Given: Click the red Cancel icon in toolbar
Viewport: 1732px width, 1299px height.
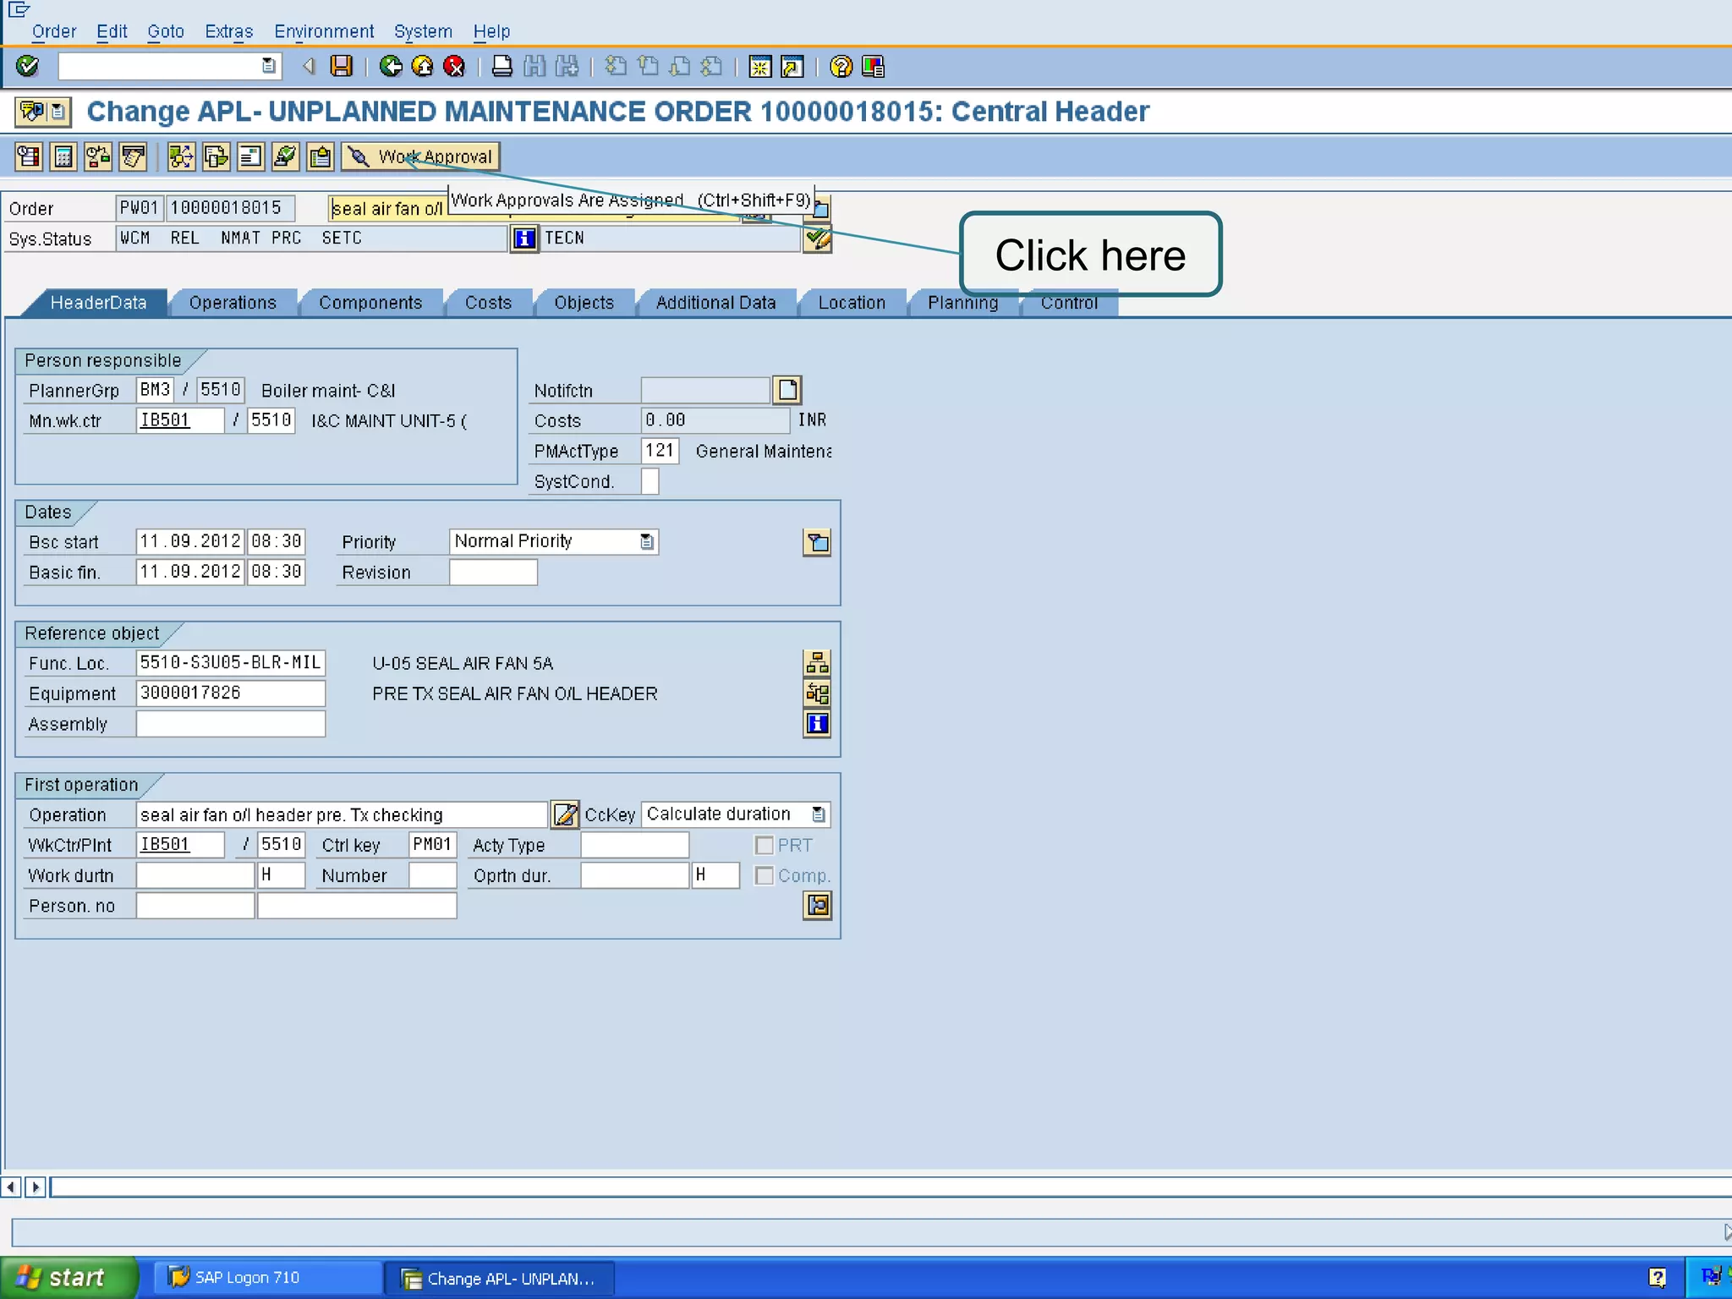Looking at the screenshot, I should 454,66.
